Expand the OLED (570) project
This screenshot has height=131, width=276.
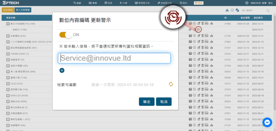(x=8, y=83)
